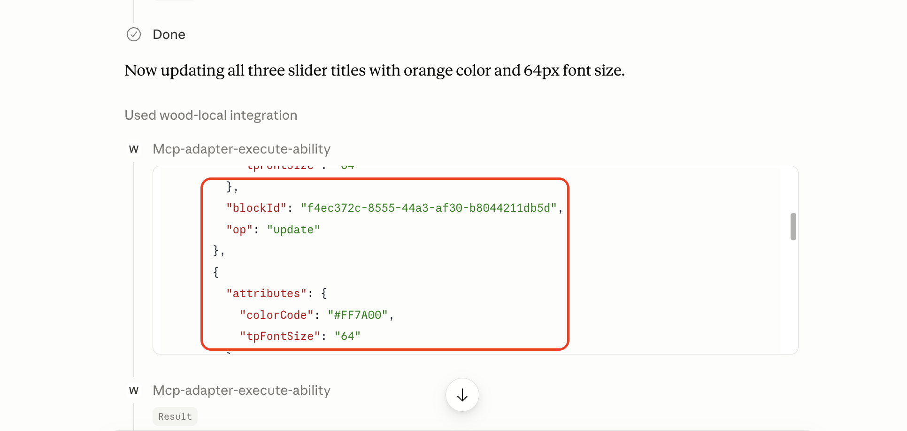Click the code block scrollbar thumb

pos(793,226)
